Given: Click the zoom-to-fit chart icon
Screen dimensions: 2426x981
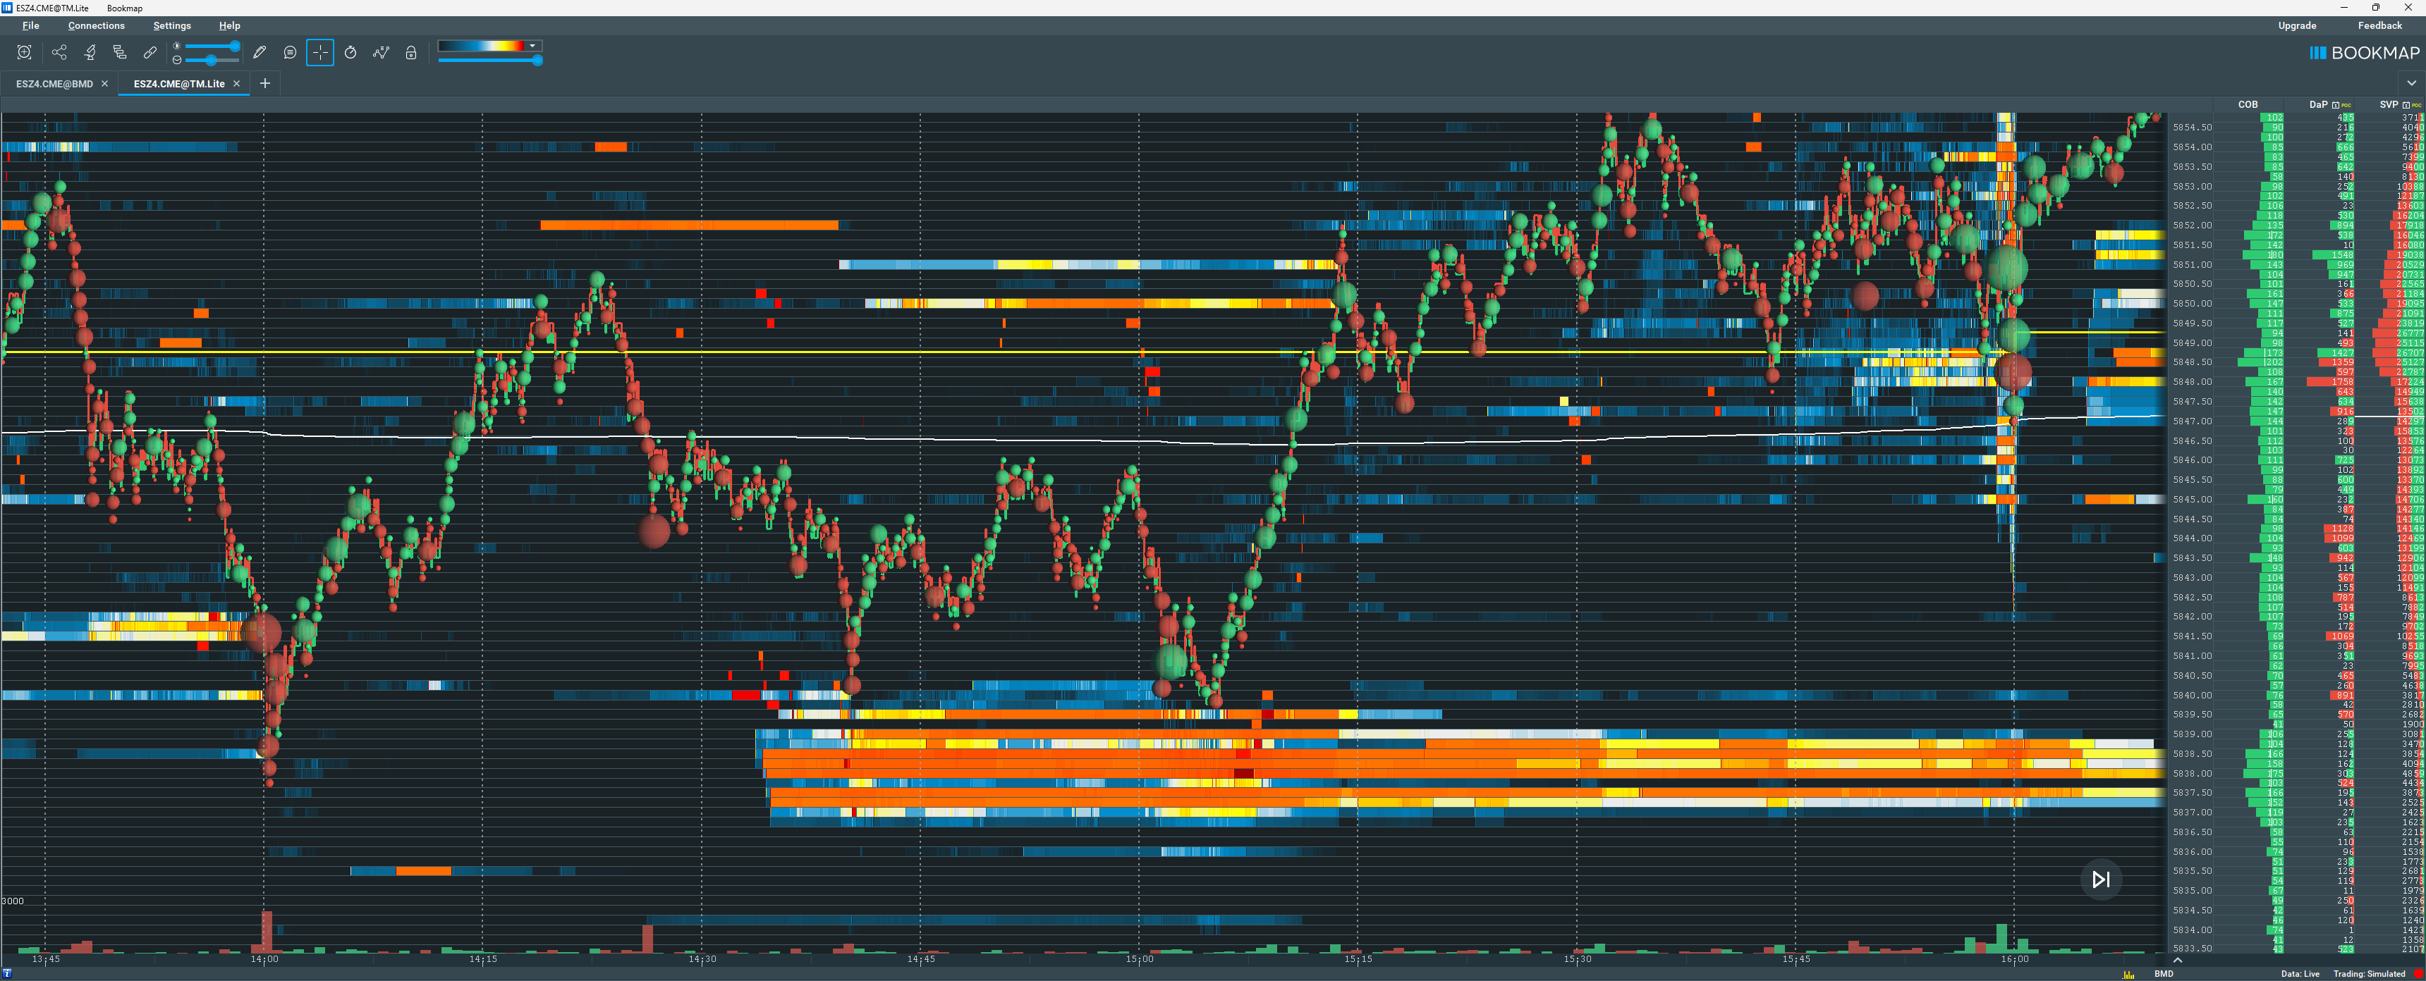Looking at the screenshot, I should pos(25,53).
